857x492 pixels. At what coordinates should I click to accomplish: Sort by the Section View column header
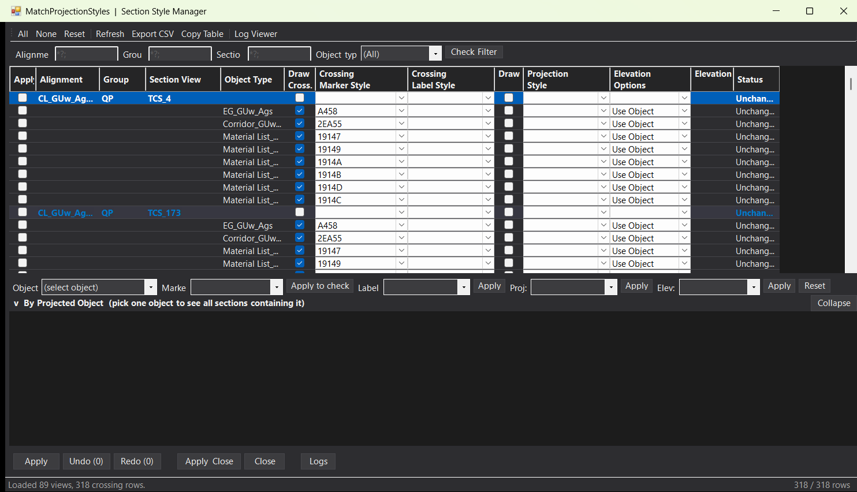pyautogui.click(x=175, y=80)
